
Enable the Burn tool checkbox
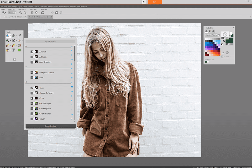tap(32, 78)
